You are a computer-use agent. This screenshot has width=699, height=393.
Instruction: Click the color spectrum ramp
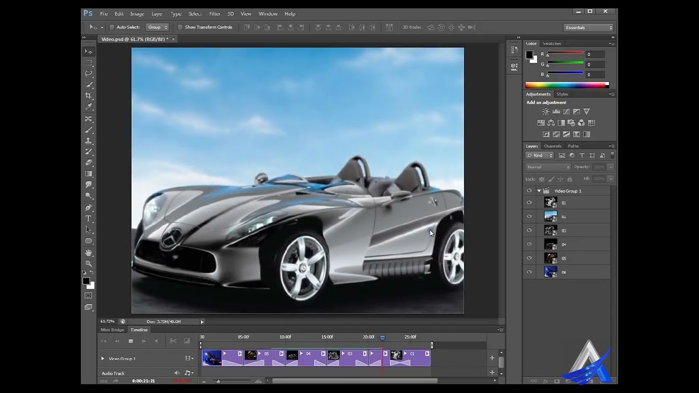(567, 85)
